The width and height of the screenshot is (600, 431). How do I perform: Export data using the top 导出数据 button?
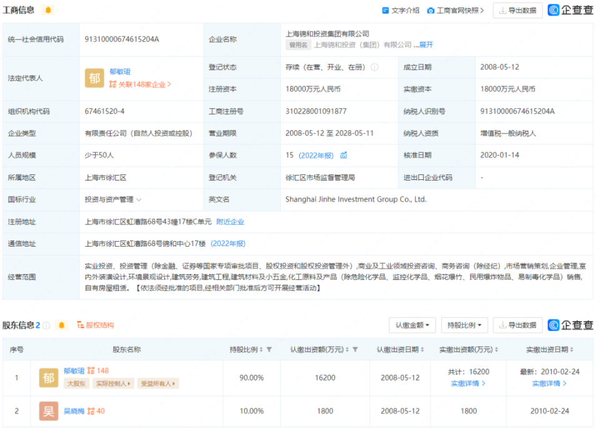tap(518, 10)
